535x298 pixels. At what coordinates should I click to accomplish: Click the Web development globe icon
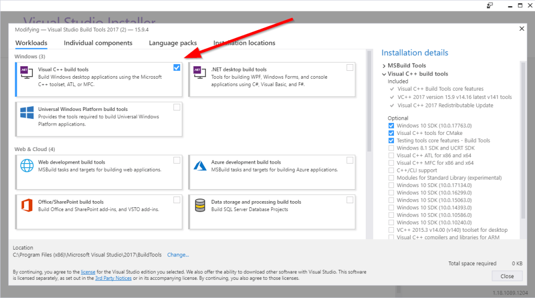pyautogui.click(x=27, y=166)
